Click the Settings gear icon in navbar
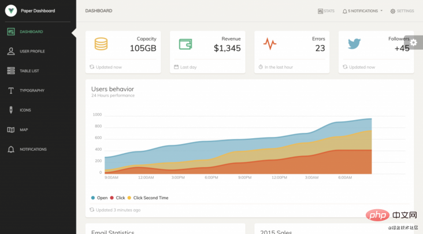The height and width of the screenshot is (234, 423). (x=393, y=11)
